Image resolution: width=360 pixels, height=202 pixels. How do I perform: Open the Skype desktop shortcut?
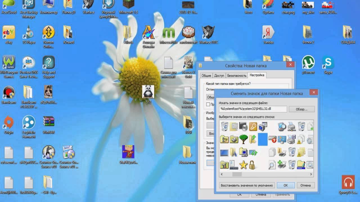(328, 65)
